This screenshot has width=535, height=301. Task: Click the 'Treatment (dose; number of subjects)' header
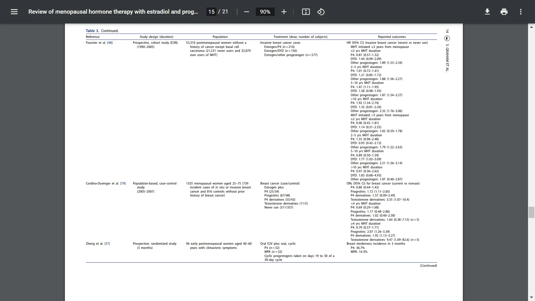[300, 37]
